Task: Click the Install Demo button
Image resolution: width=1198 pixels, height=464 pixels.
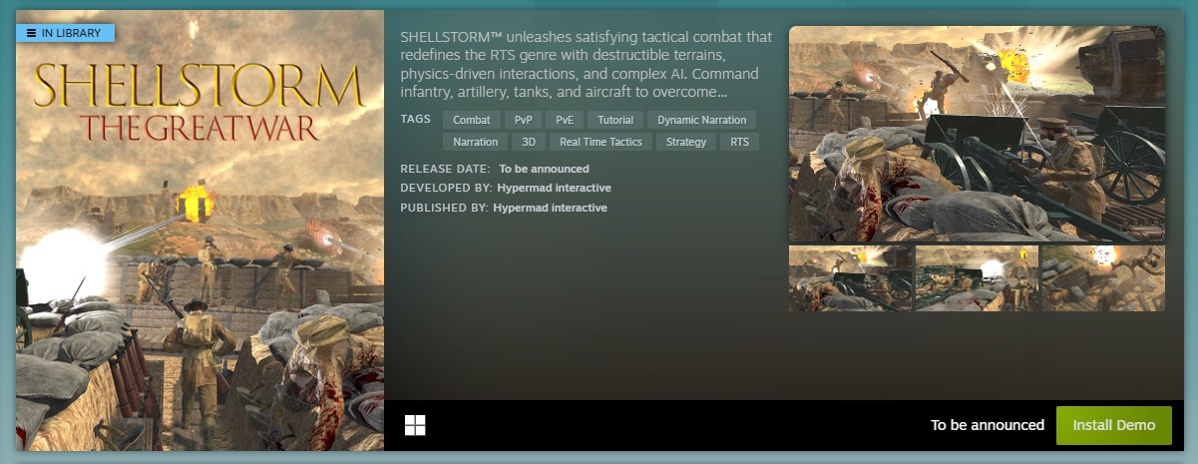Action: pyautogui.click(x=1113, y=425)
